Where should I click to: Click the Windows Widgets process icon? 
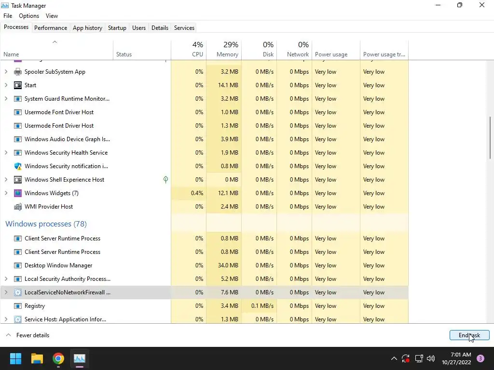click(18, 193)
